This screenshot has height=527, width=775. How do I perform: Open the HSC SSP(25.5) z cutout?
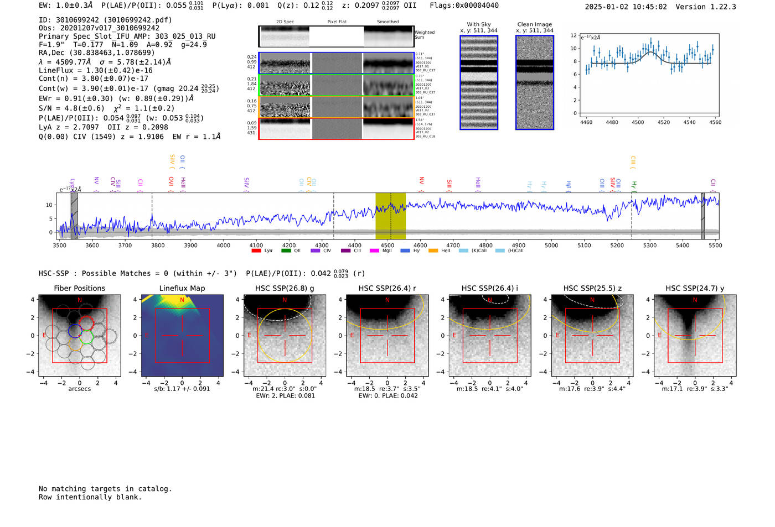tap(592, 335)
